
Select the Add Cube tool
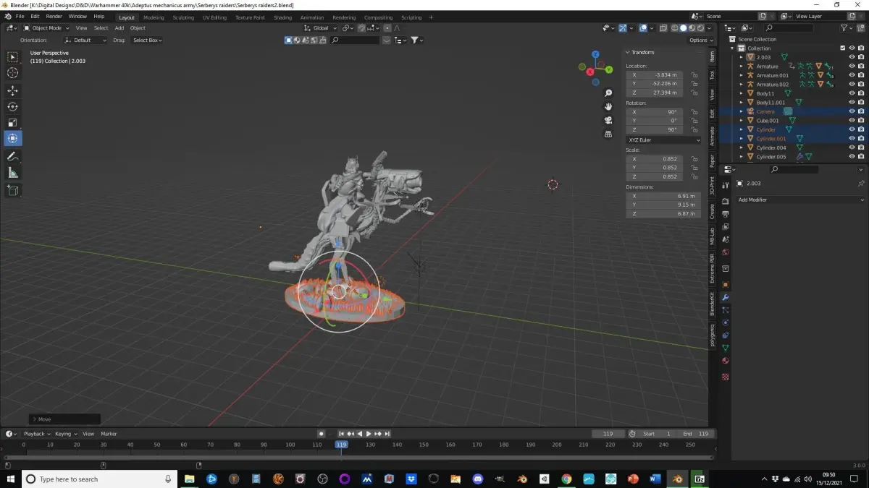[x=12, y=190]
